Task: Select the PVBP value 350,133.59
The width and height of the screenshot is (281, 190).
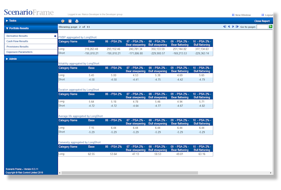Action: pos(158,49)
